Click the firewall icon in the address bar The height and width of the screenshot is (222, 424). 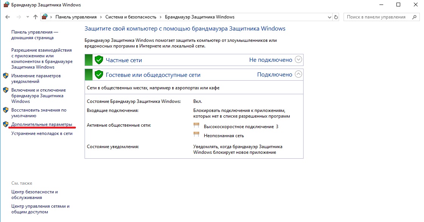[x=45, y=17]
